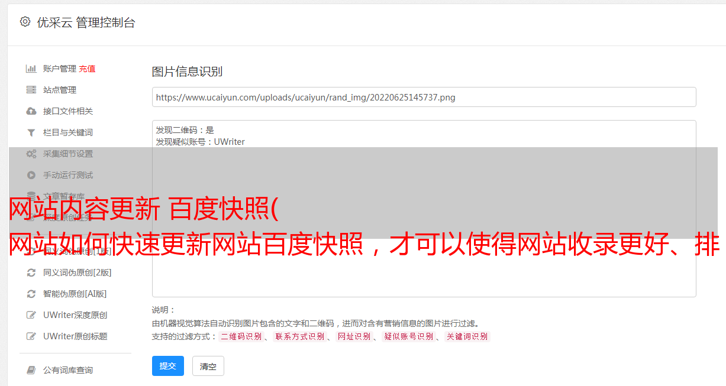Click the 图片信息识别 page heading
This screenshot has width=726, height=386.
(187, 72)
